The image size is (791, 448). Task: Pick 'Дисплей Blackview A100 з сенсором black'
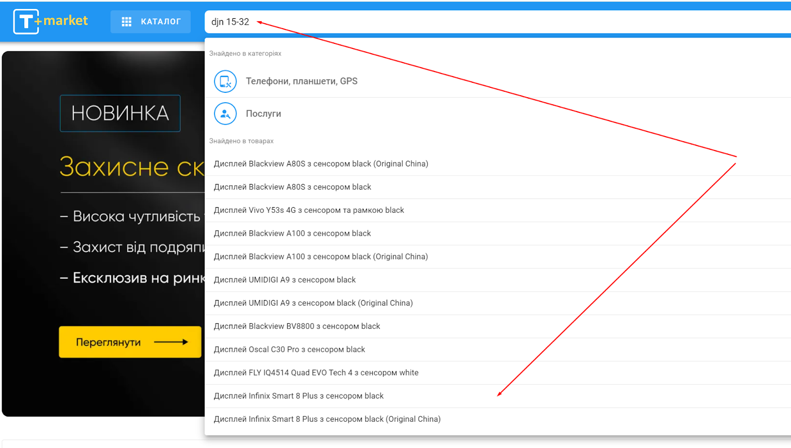click(x=498, y=233)
